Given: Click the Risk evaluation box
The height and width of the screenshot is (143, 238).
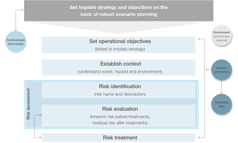Looking at the screenshot, I should 118,116.
